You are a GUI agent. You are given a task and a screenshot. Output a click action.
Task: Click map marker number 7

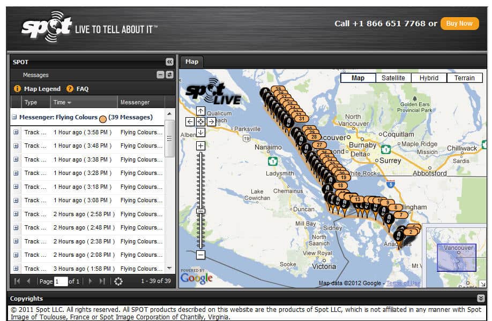[401, 215]
